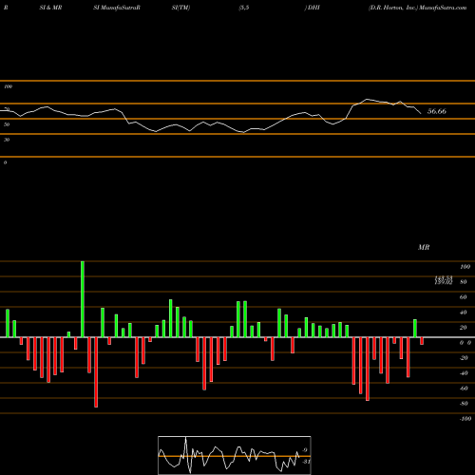Open the mini oscillator thumbnail chart at bottom

click(x=235, y=455)
